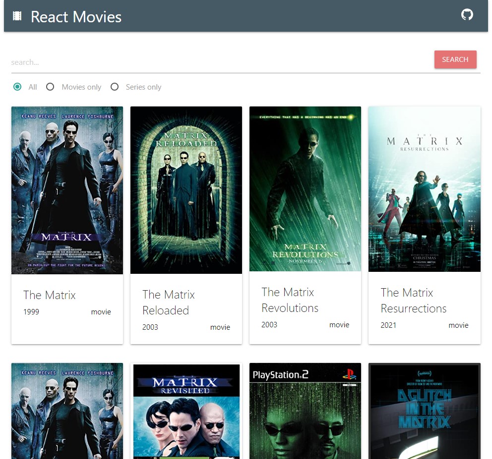Screen dimensions: 492x459
Task: Click 'movie' label on The Matrix Revolutions card
Action: (x=339, y=325)
